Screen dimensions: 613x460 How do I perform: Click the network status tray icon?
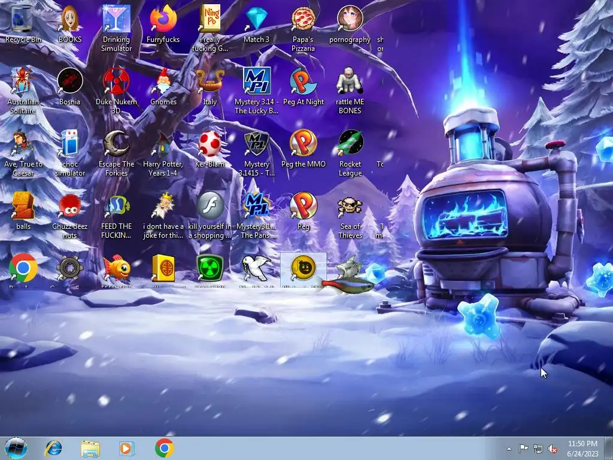(x=538, y=449)
